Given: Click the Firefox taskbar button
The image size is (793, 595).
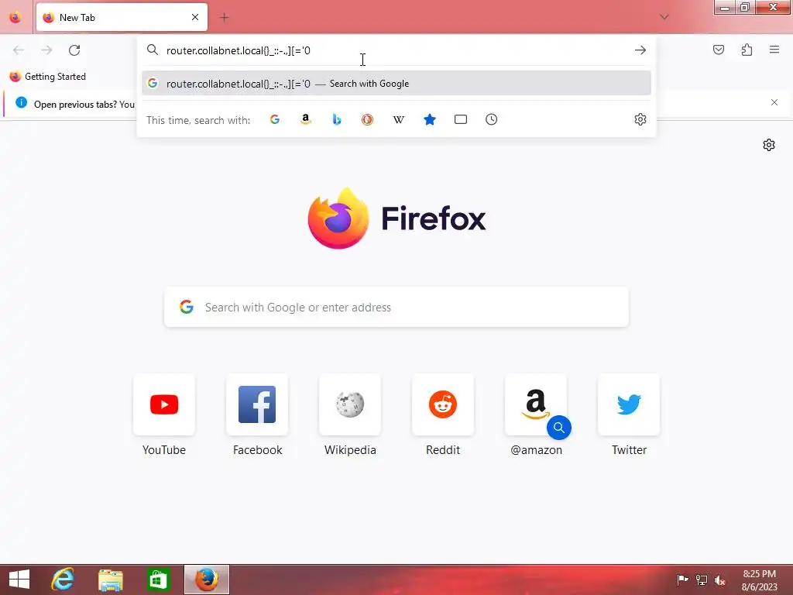Looking at the screenshot, I should click(x=206, y=580).
